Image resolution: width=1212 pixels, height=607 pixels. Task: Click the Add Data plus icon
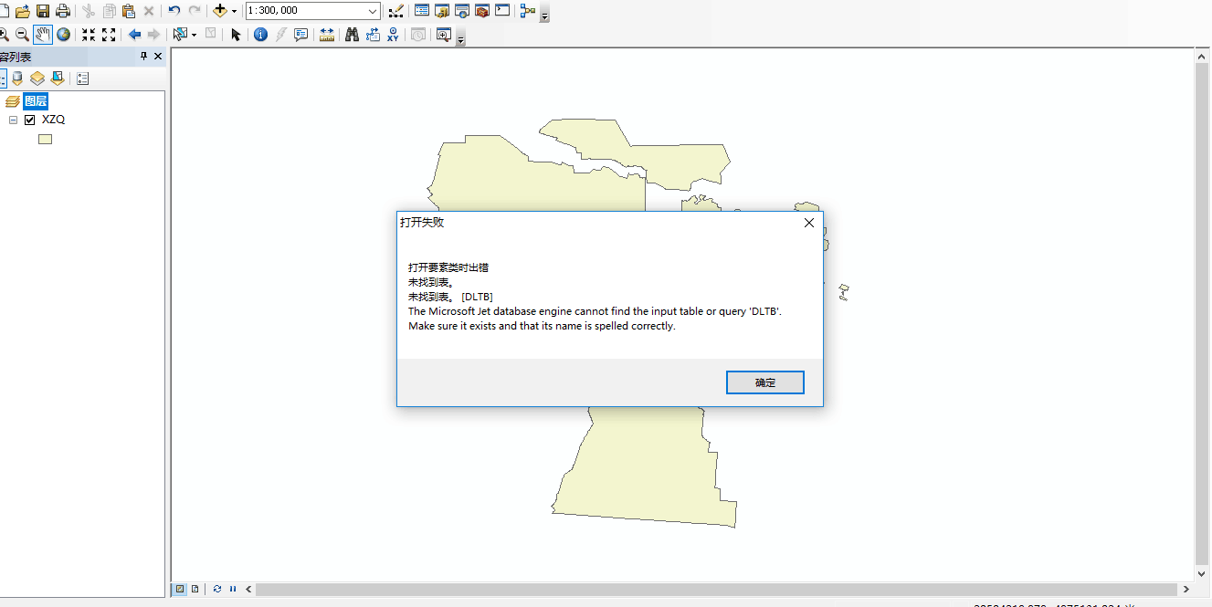pyautogui.click(x=219, y=11)
